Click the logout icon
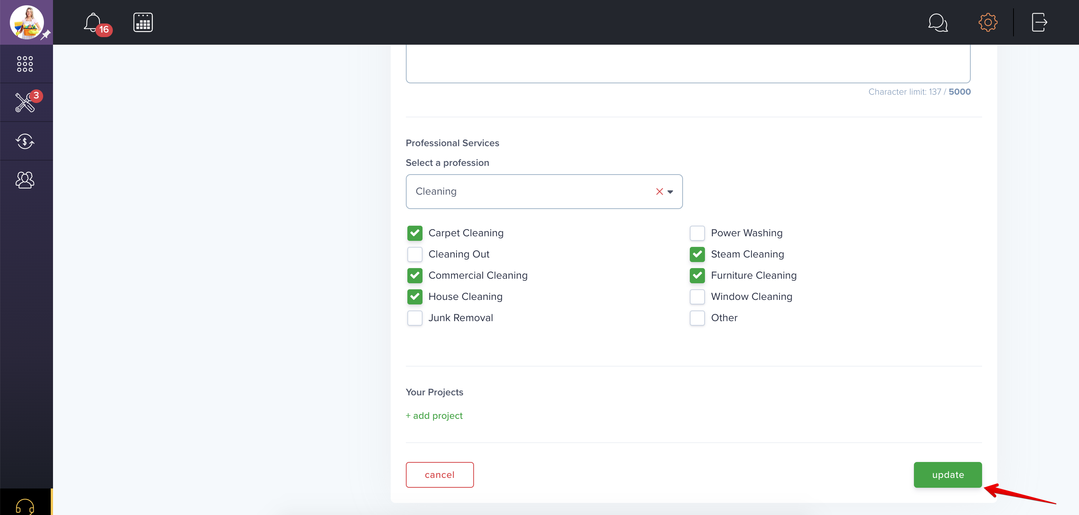1079x515 pixels. click(x=1039, y=22)
